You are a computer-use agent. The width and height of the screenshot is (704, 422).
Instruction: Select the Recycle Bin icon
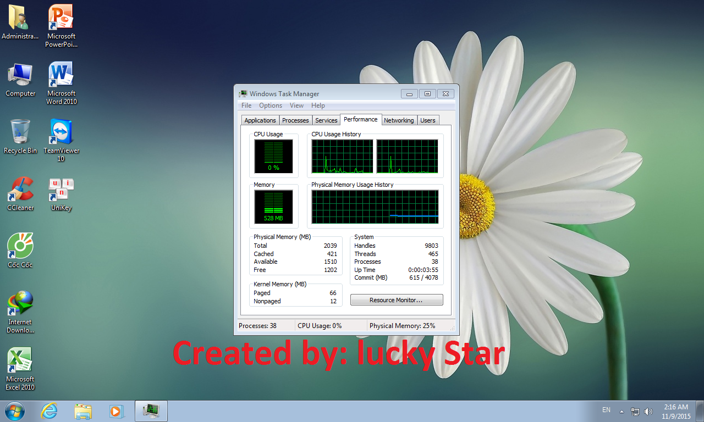click(x=20, y=137)
